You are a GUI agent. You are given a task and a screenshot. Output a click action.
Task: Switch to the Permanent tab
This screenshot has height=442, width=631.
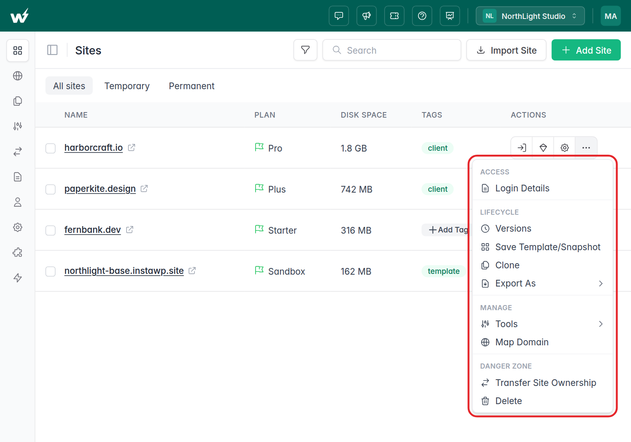coord(192,86)
